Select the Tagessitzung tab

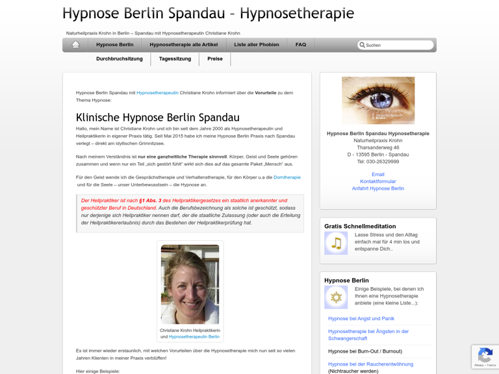point(175,59)
